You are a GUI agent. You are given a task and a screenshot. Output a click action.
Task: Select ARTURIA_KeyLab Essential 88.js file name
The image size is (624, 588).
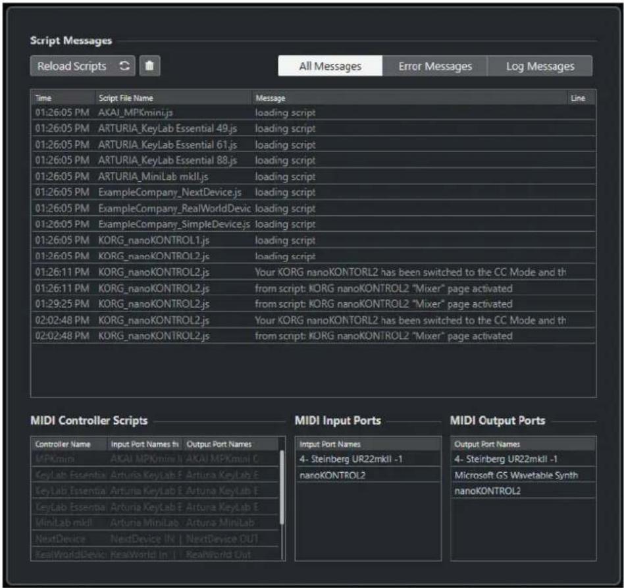click(168, 161)
